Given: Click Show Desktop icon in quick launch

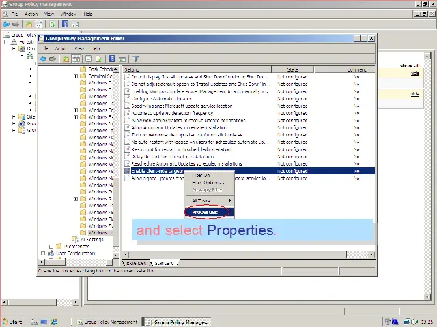Looking at the screenshot, I should tap(44, 322).
